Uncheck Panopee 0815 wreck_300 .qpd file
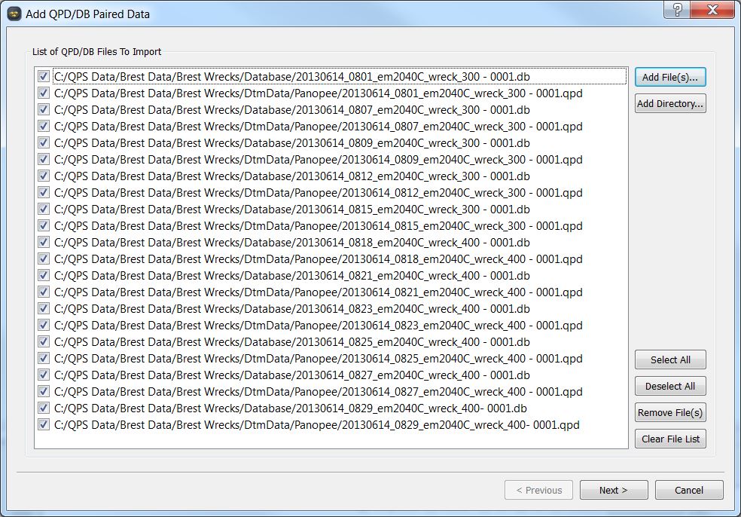Viewport: 741px width, 517px height. point(44,225)
